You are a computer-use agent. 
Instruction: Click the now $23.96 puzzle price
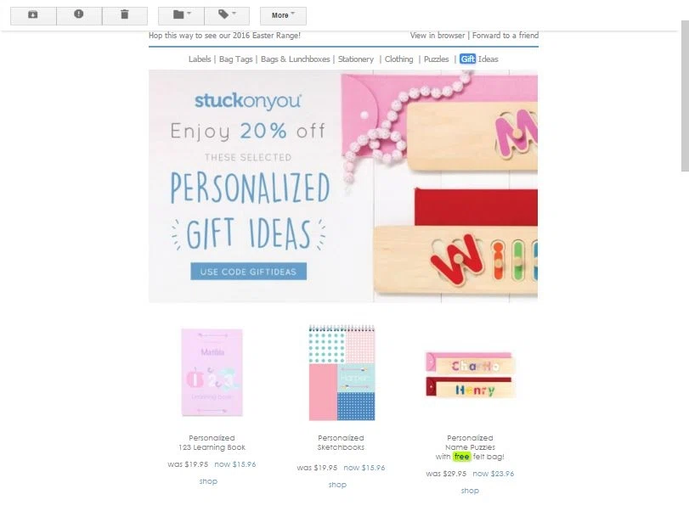click(x=494, y=474)
